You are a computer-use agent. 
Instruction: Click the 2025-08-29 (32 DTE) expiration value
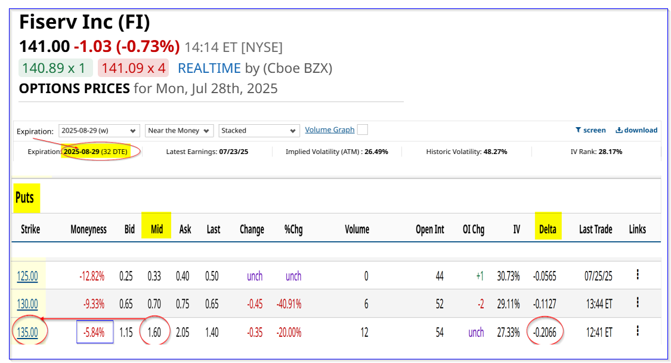(96, 152)
